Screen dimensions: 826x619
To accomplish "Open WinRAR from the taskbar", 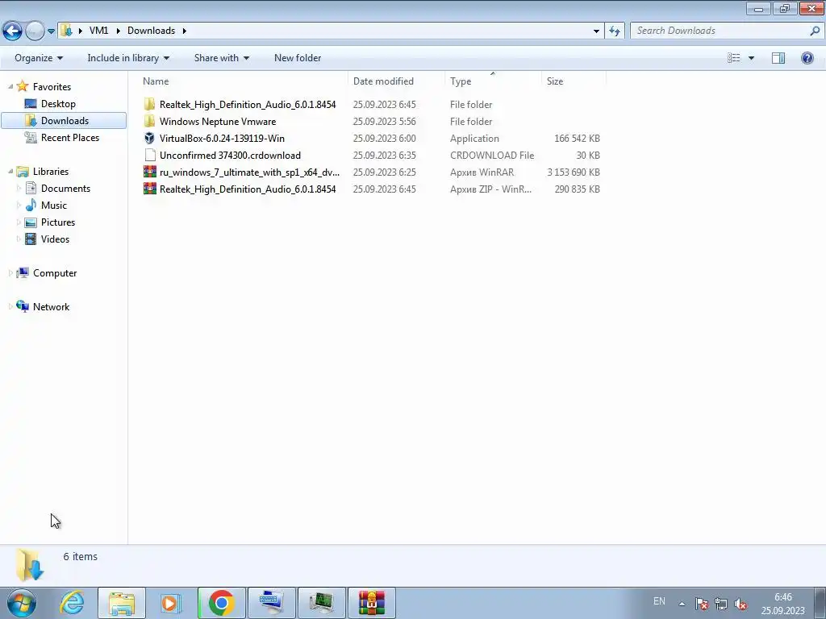I will click(371, 603).
